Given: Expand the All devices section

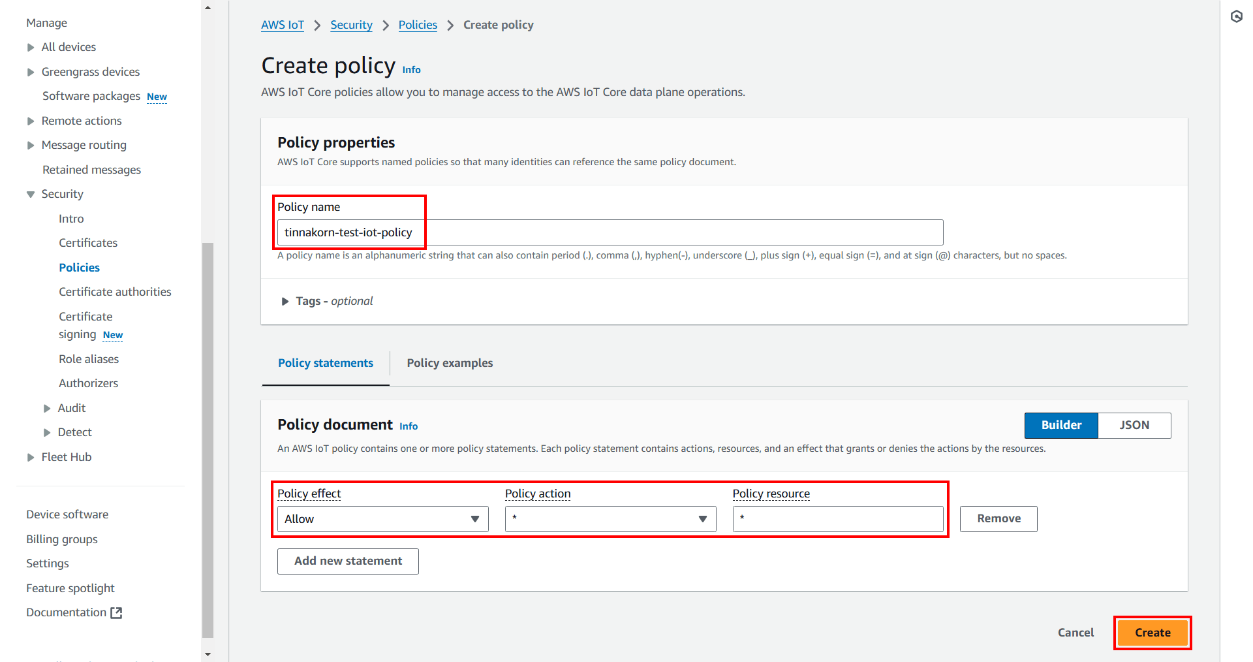Looking at the screenshot, I should 31,47.
